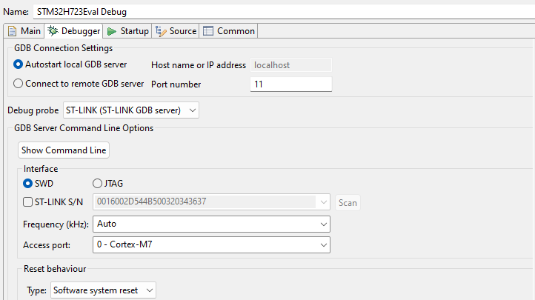Click the Show Command Line button
Image resolution: width=535 pixels, height=300 pixels.
pos(64,150)
